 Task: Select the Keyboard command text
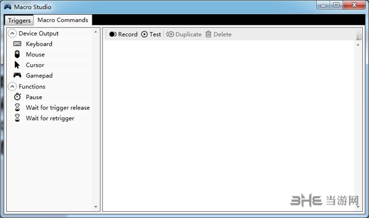coord(39,44)
